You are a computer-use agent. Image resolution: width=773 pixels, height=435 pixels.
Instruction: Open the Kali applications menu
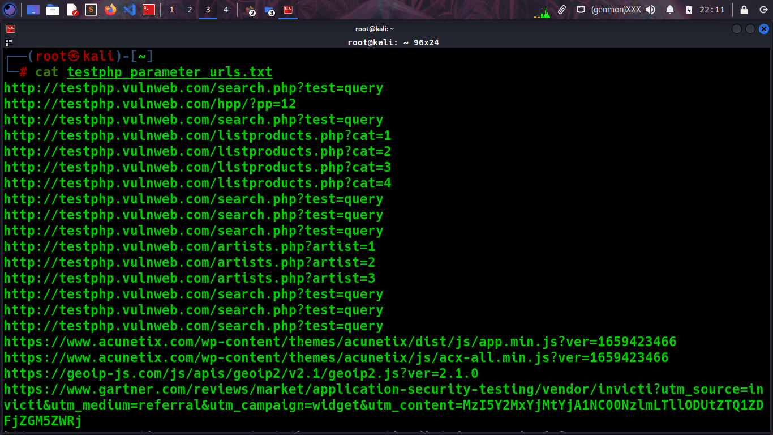click(9, 9)
